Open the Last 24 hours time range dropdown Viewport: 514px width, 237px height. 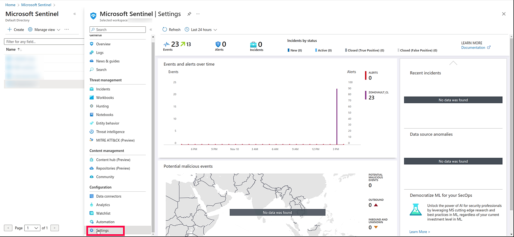[x=201, y=30]
